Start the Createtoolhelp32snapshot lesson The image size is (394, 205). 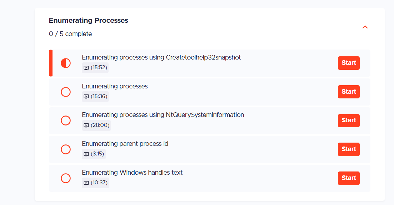click(x=349, y=63)
